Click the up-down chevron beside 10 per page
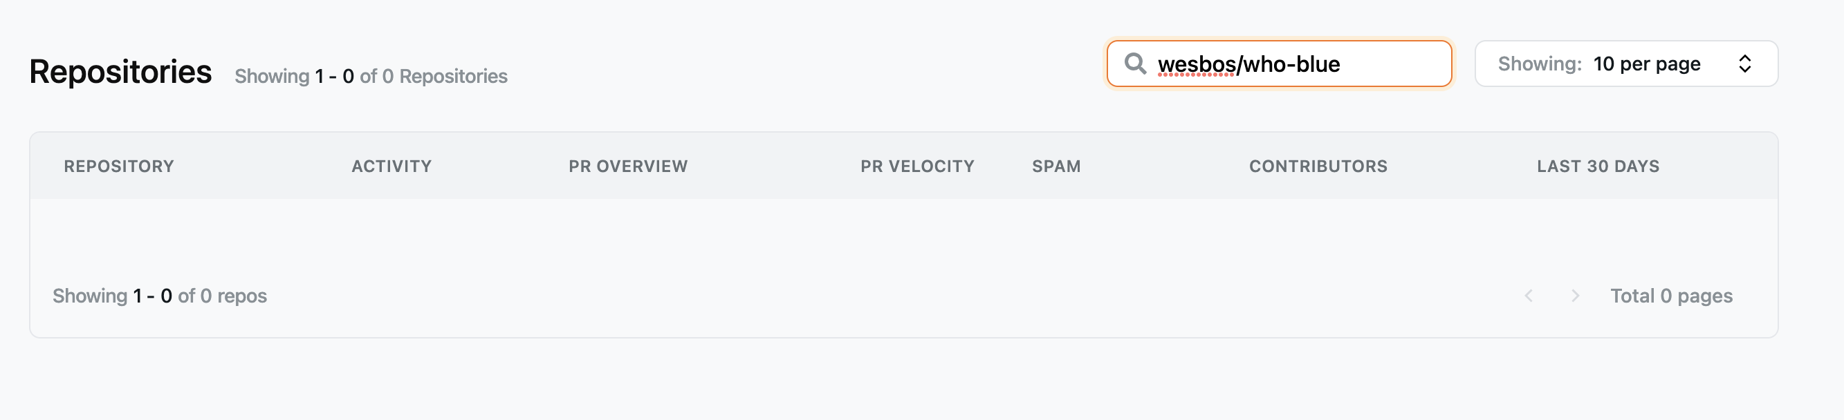Screen dimensions: 1844x420 [1746, 64]
